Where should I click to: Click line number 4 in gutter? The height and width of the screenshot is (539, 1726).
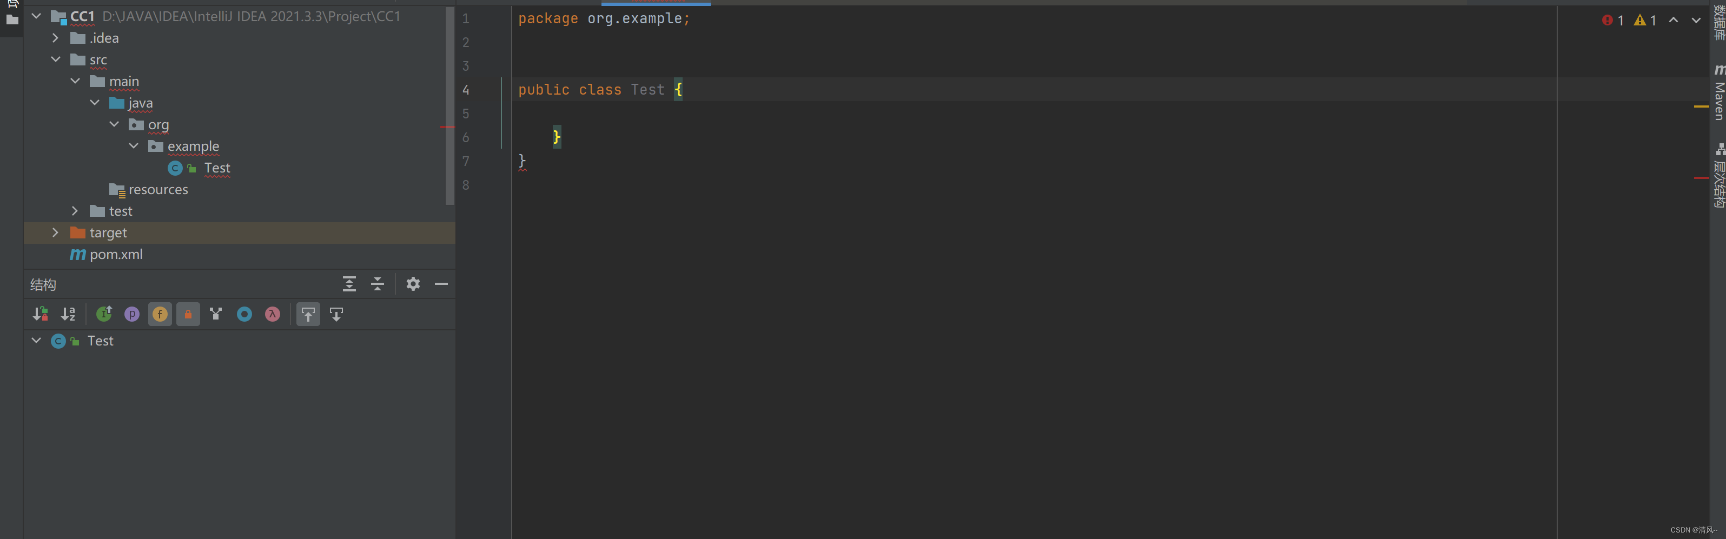pos(466,90)
